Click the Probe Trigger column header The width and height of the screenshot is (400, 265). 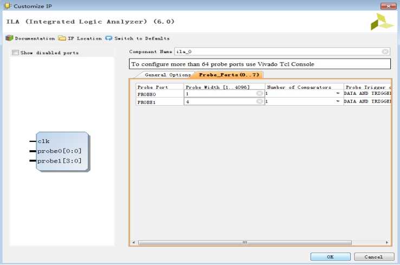pyautogui.click(x=367, y=87)
